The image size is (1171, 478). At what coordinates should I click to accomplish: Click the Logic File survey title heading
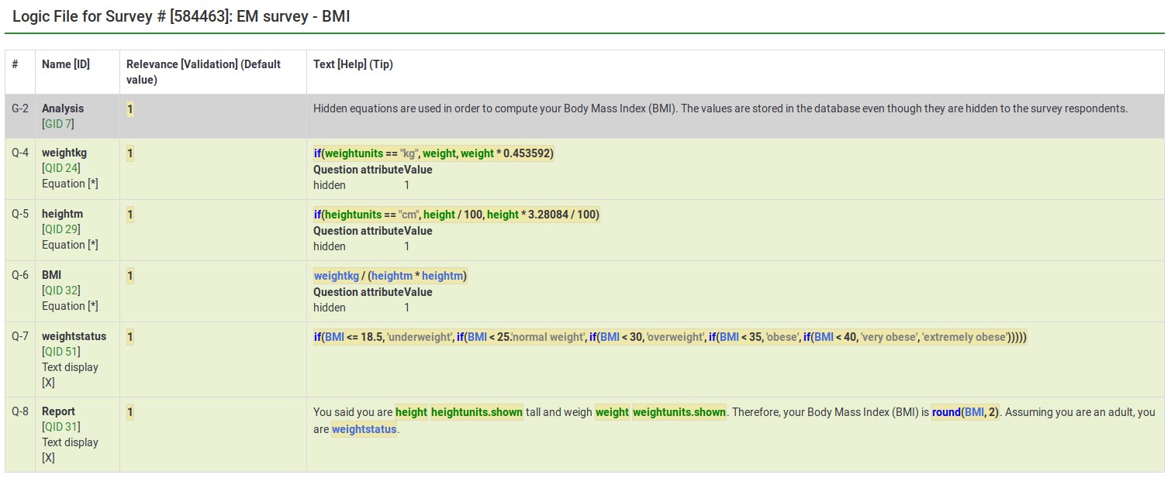tap(181, 16)
